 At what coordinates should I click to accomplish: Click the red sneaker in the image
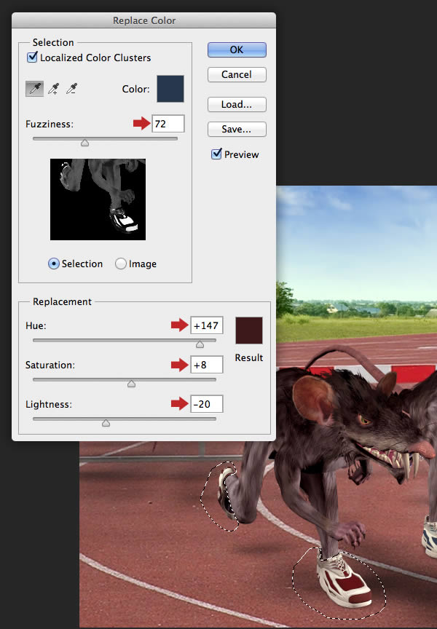pyautogui.click(x=345, y=579)
